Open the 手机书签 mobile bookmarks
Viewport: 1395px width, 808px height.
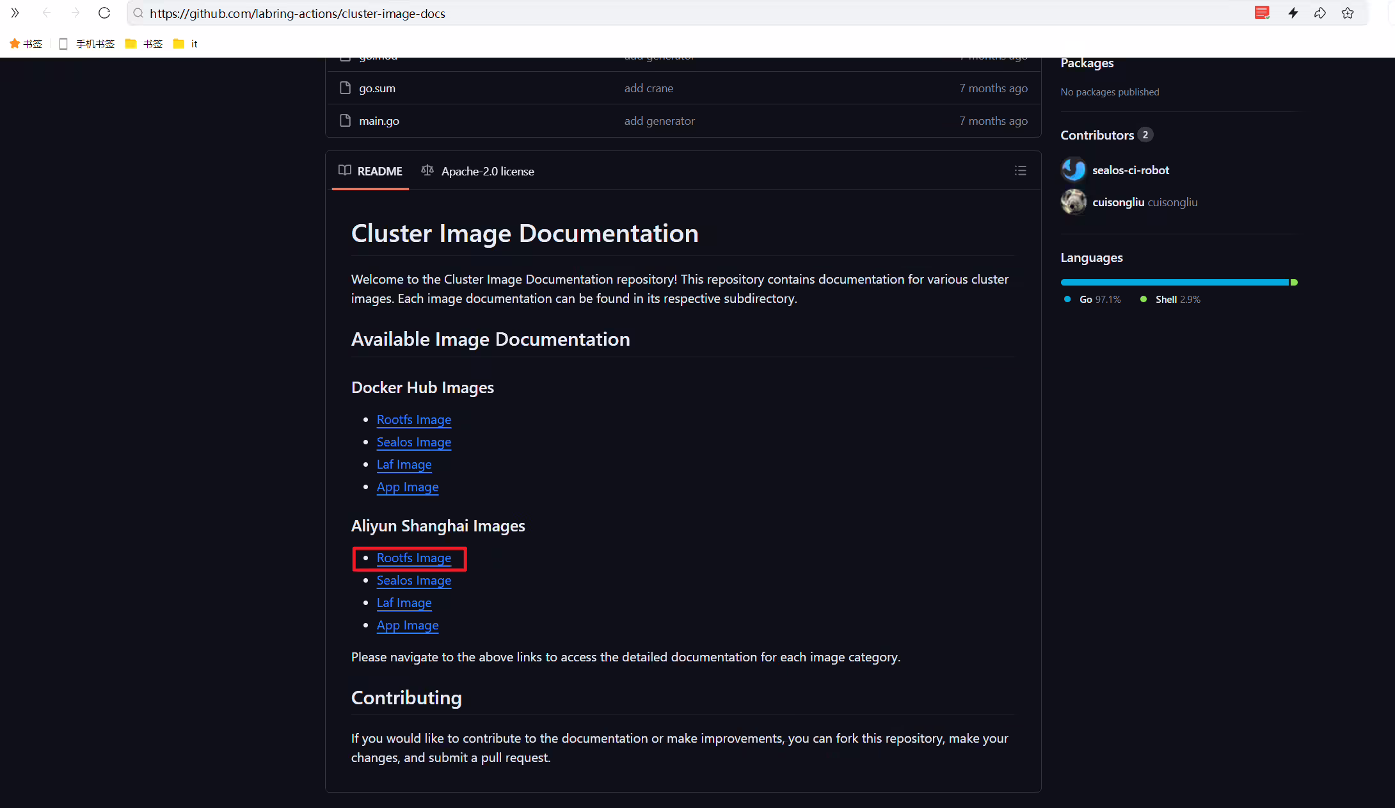(x=86, y=44)
